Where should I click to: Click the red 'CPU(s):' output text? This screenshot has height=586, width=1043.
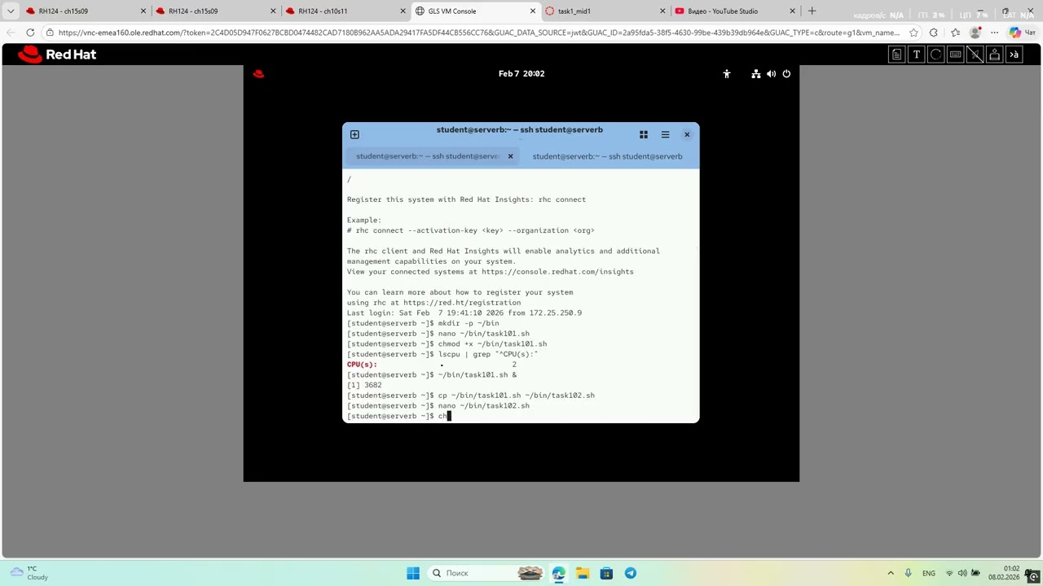click(362, 365)
